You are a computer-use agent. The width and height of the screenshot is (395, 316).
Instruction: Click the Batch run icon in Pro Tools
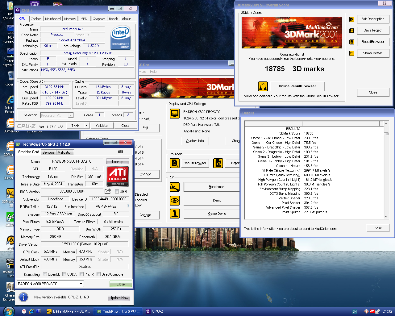(218, 163)
